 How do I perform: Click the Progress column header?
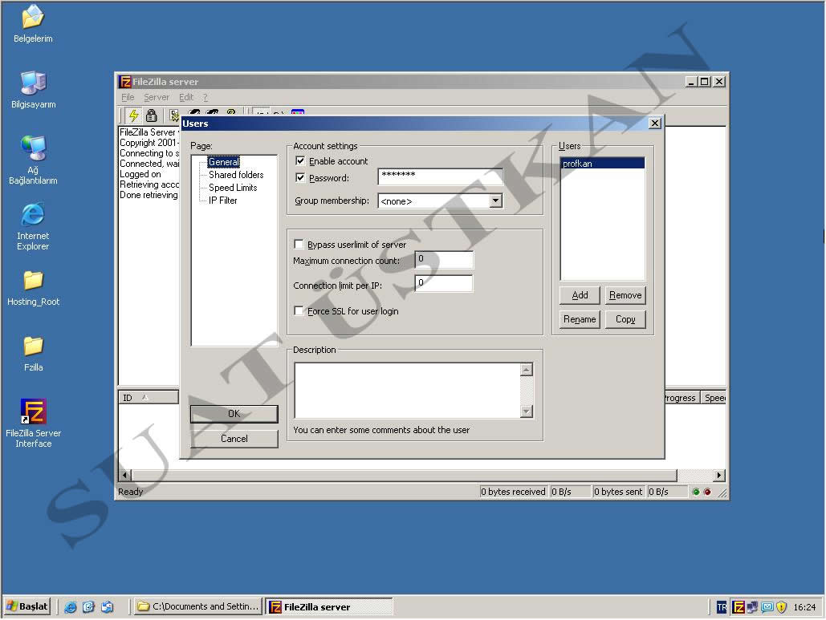[681, 398]
